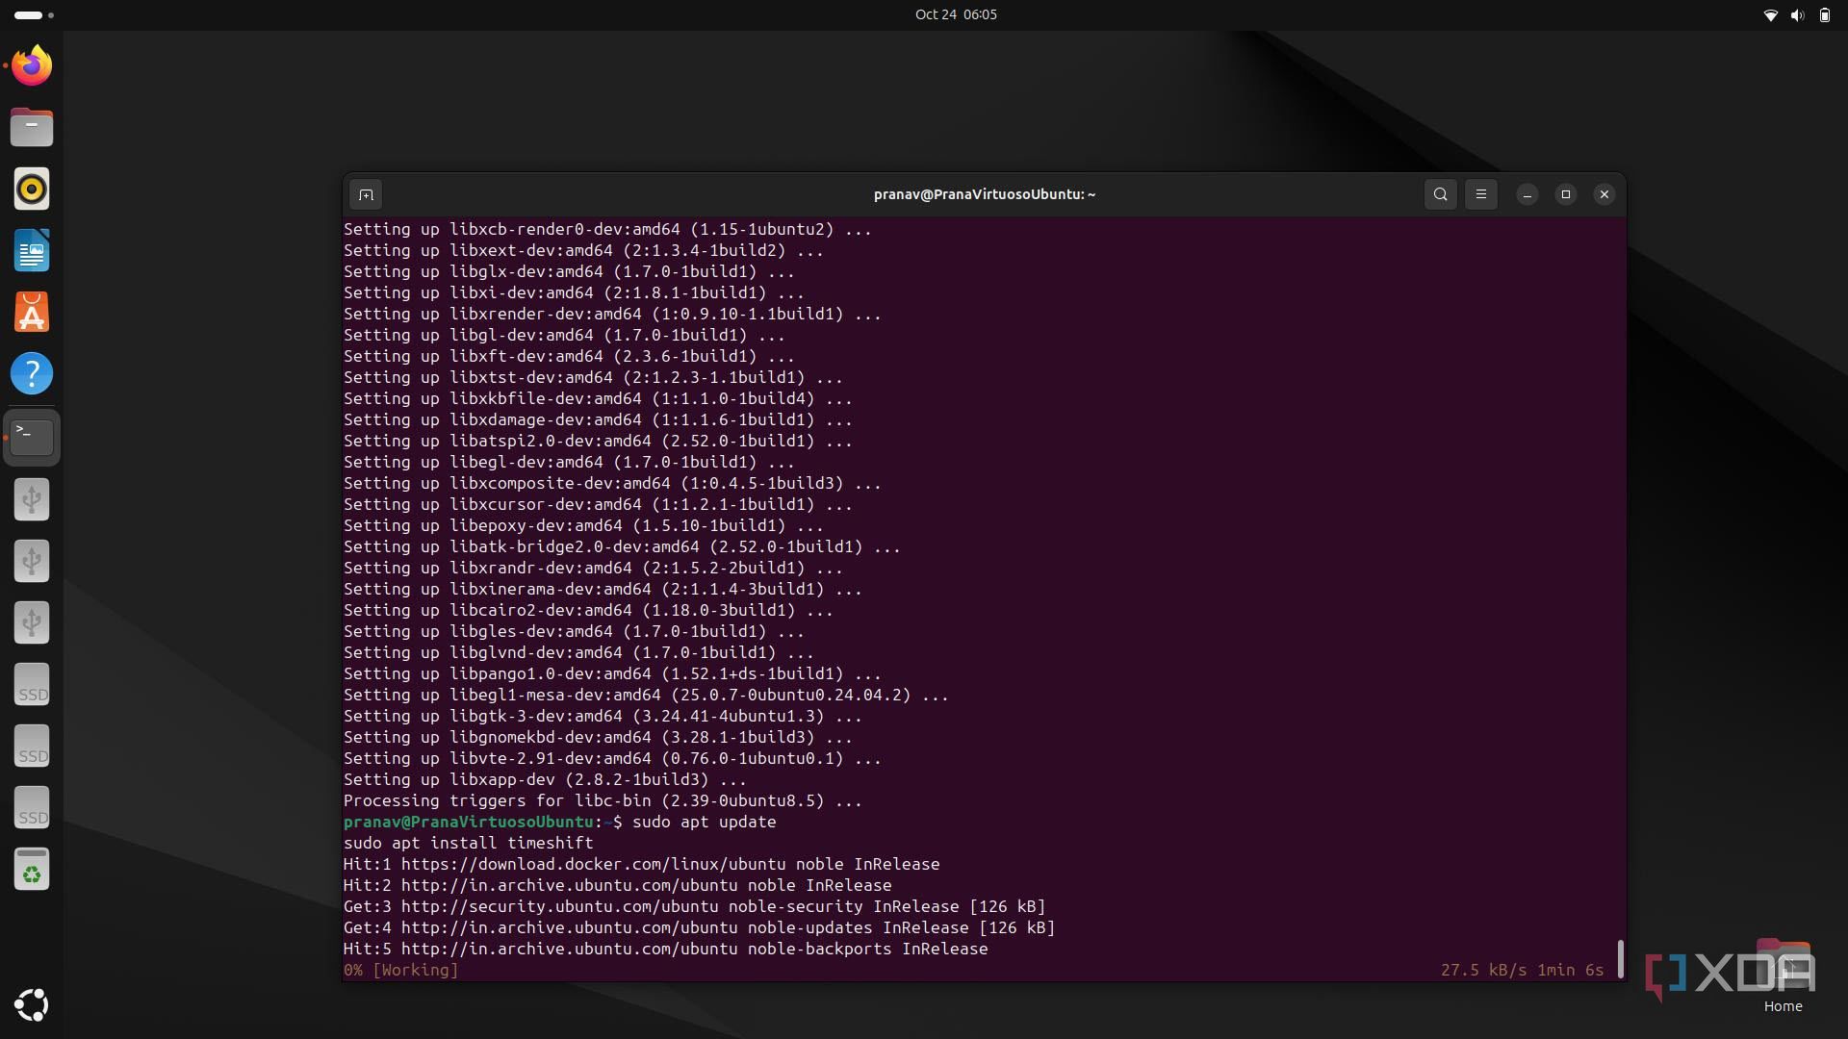Open the Trash from the dock
Image resolution: width=1848 pixels, height=1039 pixels.
[x=32, y=869]
